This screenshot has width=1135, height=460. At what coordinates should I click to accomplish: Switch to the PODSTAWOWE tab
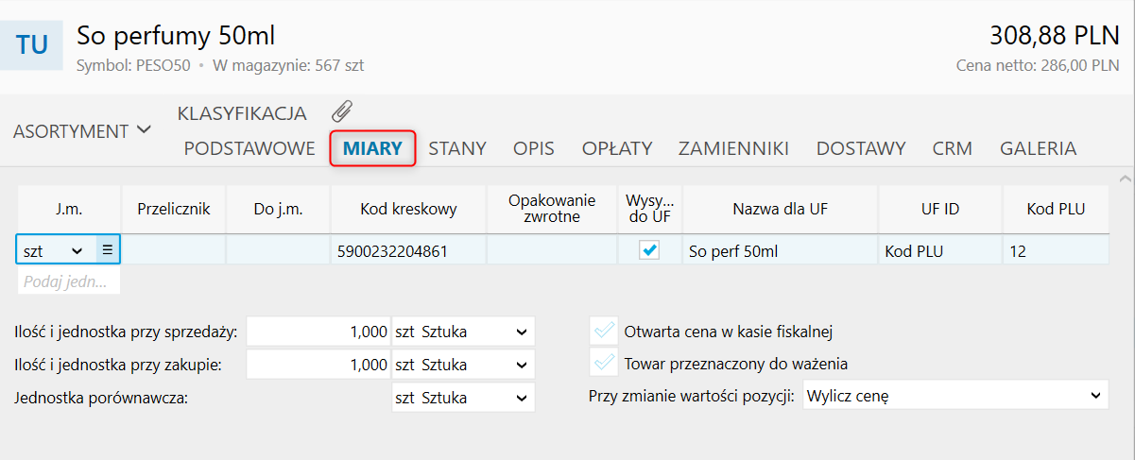[249, 148]
